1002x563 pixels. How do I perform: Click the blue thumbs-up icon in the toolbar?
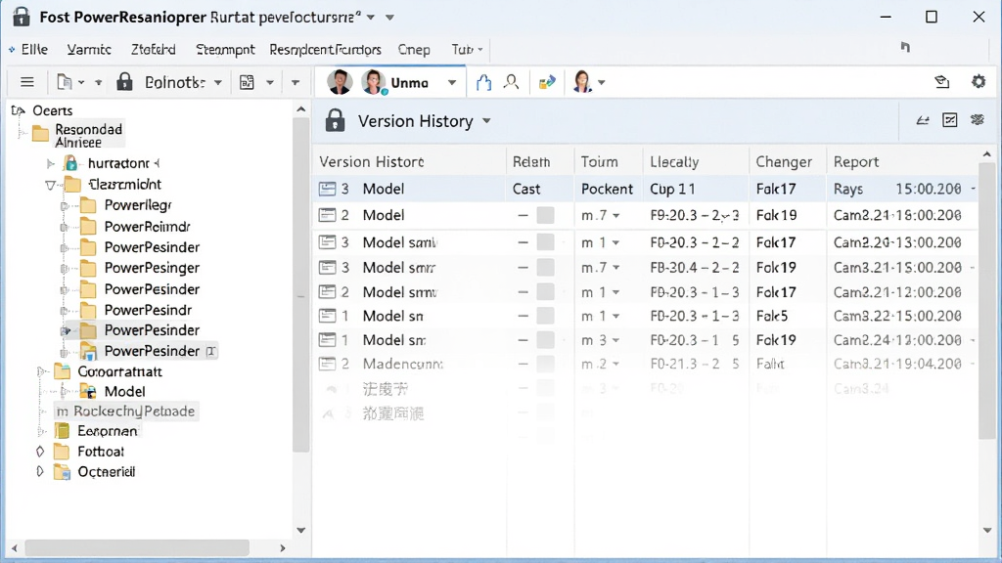click(x=483, y=82)
